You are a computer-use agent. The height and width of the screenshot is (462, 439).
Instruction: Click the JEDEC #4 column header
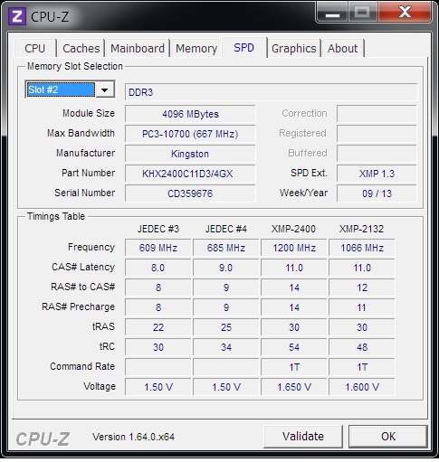(226, 229)
